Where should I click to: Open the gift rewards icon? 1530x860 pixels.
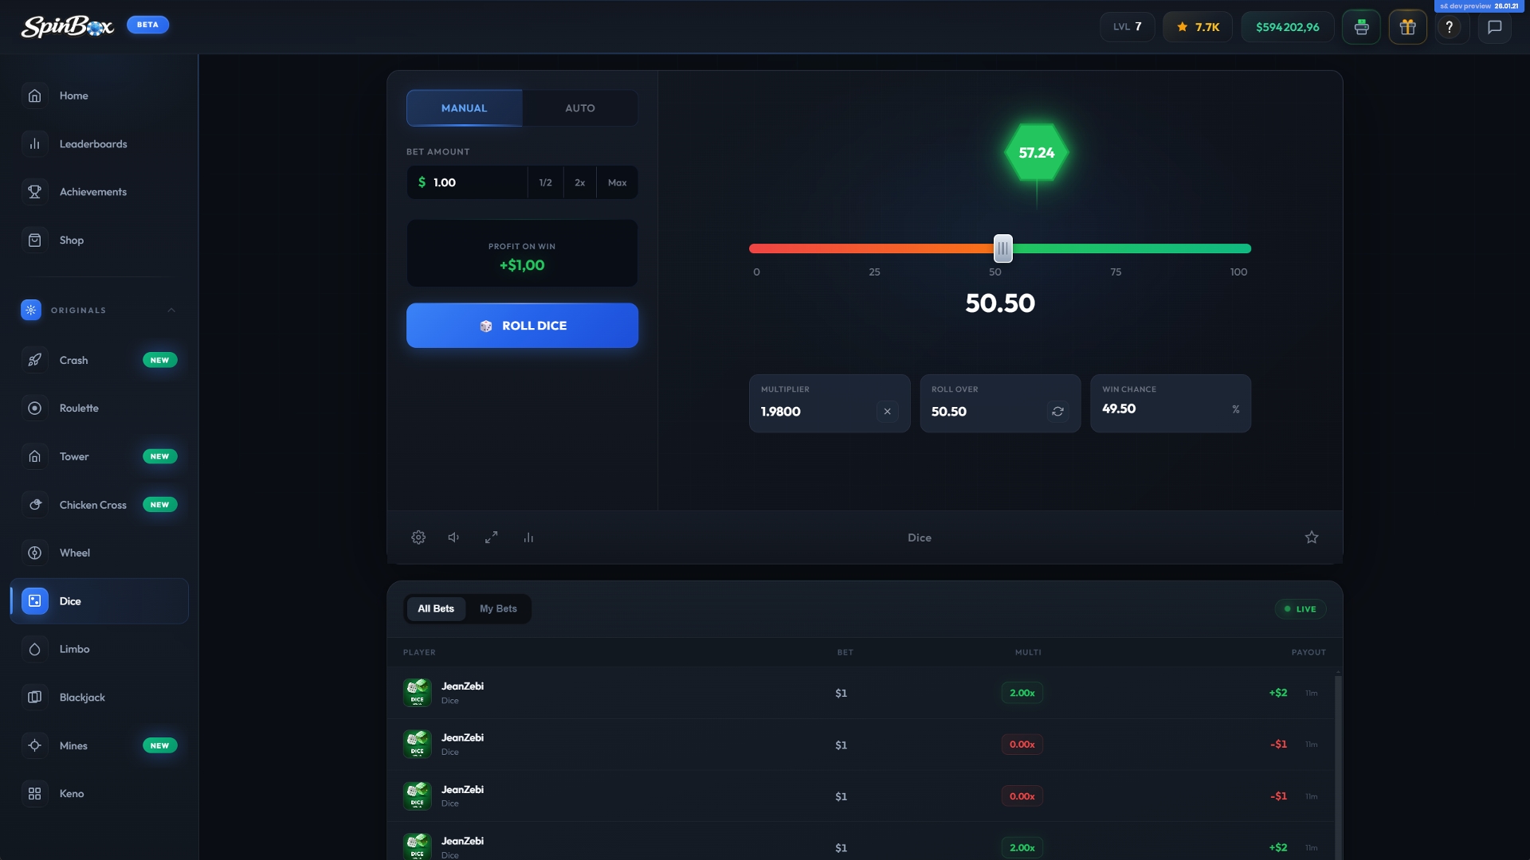pos(1407,27)
